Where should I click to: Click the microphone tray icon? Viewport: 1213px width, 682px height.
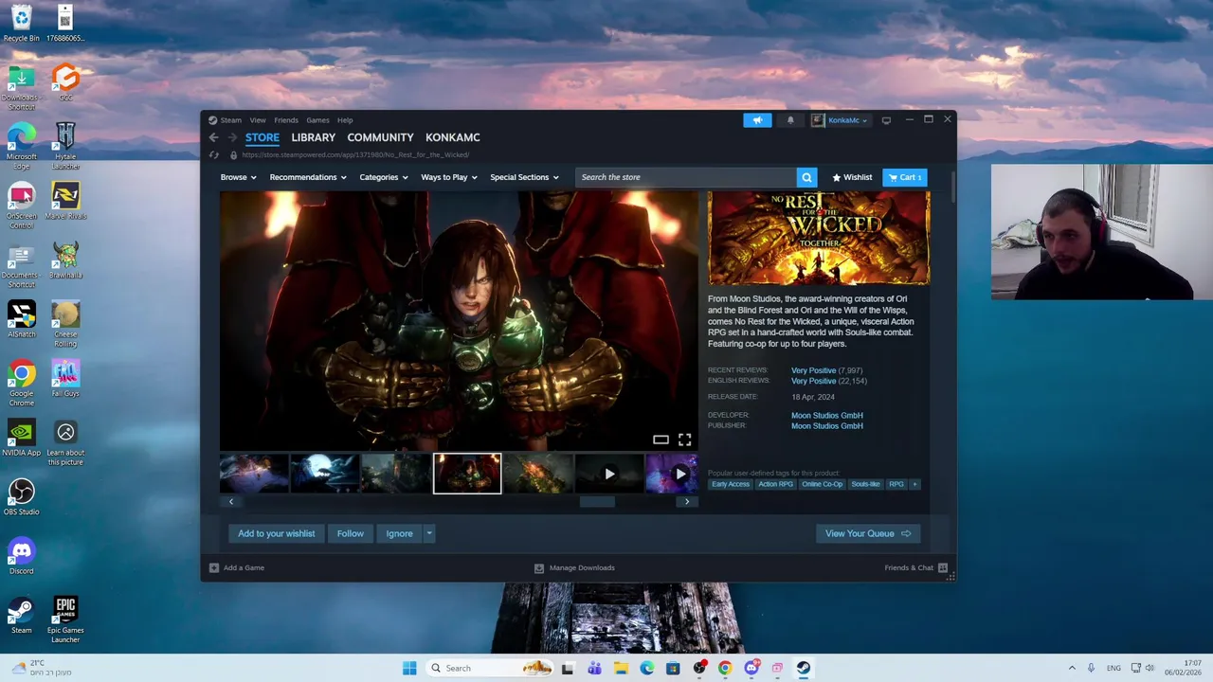click(1091, 668)
